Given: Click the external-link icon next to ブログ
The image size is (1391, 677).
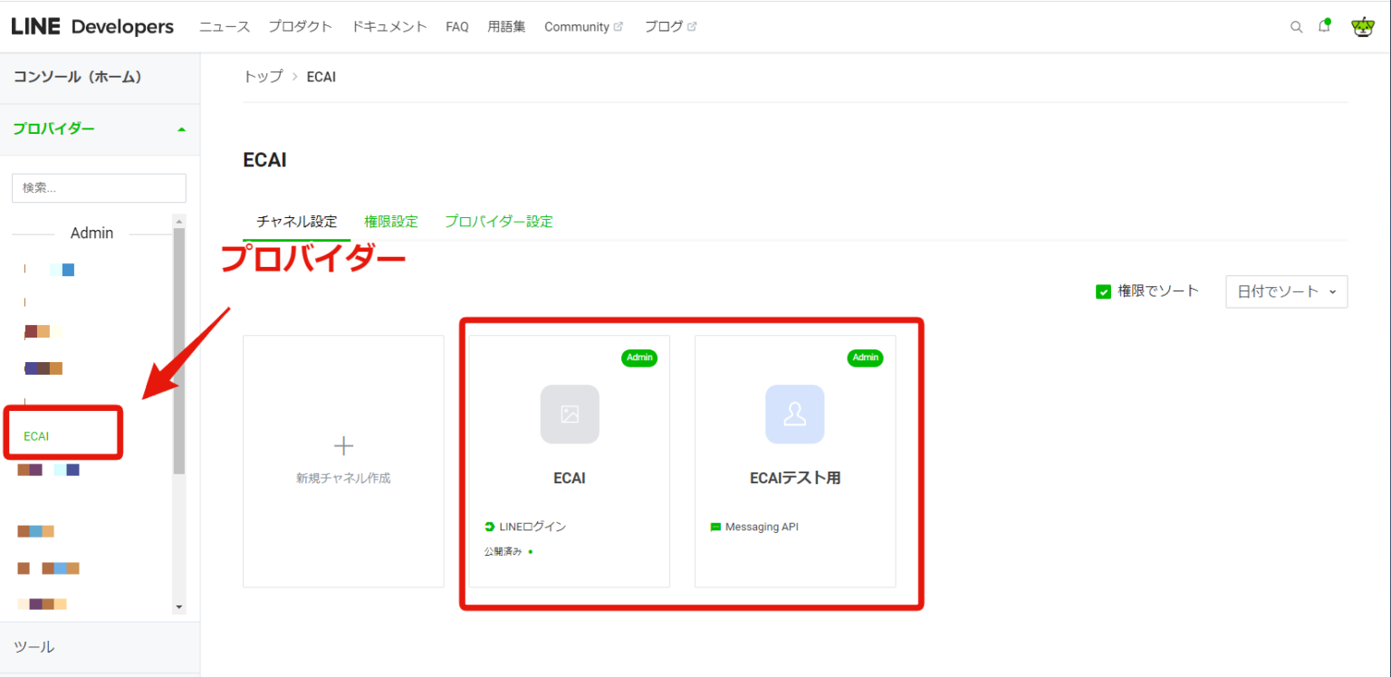Looking at the screenshot, I should 694,26.
